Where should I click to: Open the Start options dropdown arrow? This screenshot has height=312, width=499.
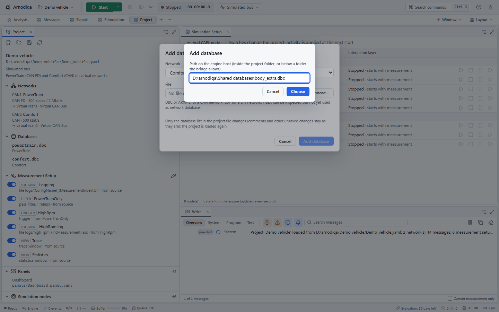[x=118, y=7]
